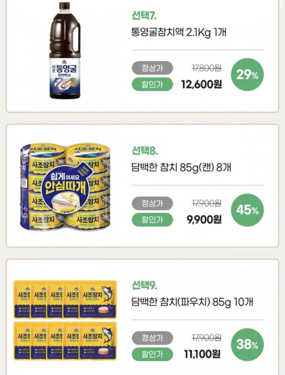The image size is (285, 375).
Task: Click 할인가 label for 통영굴참치액
Action: point(152,85)
